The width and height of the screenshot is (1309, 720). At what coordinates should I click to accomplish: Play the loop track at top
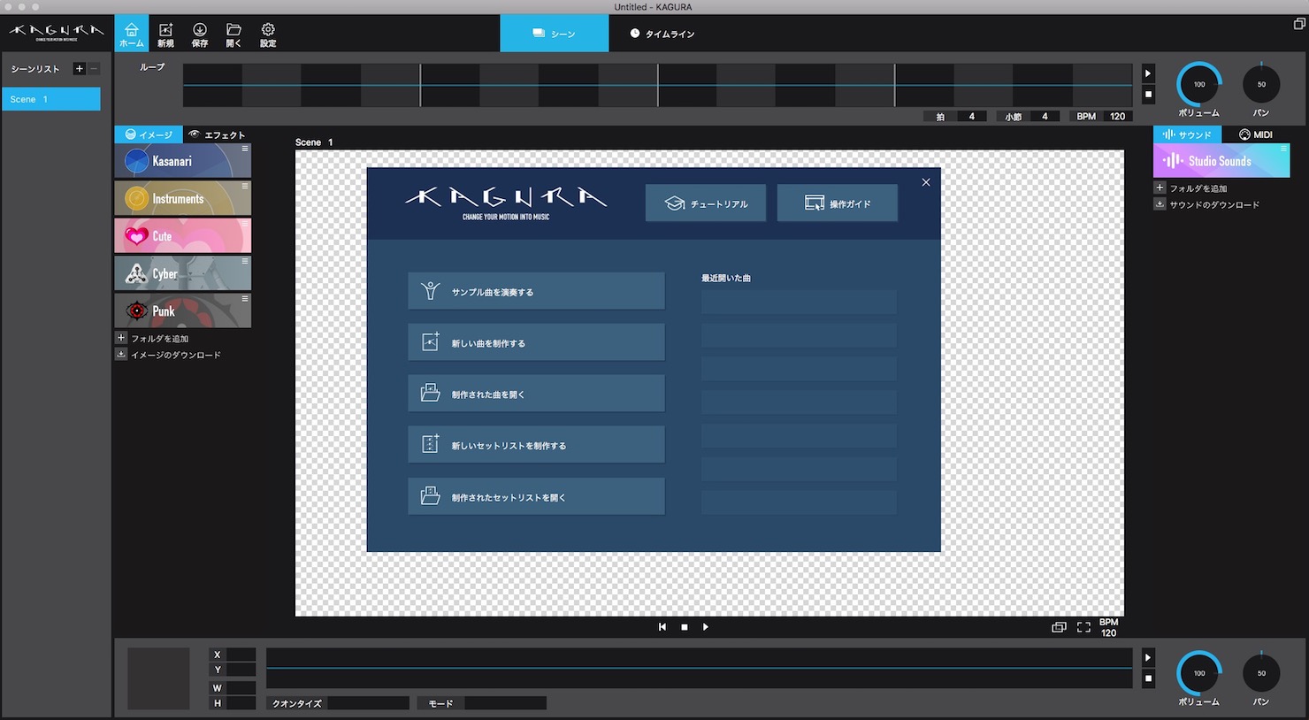[x=1148, y=73]
